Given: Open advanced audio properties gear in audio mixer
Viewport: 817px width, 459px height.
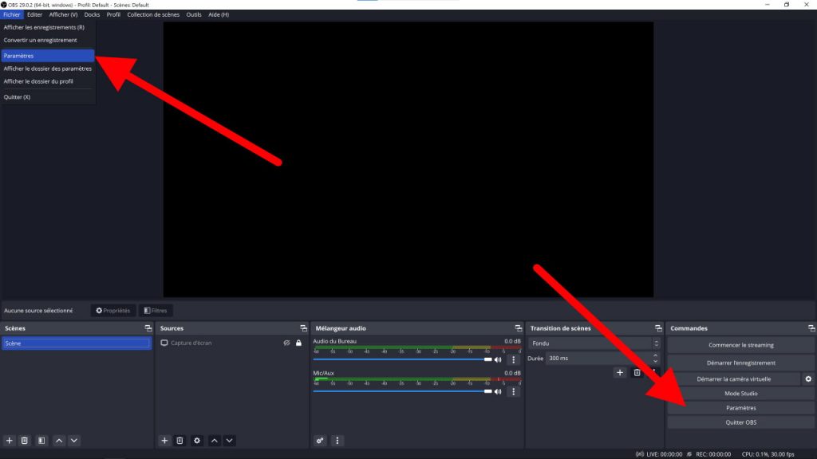Looking at the screenshot, I should [320, 440].
